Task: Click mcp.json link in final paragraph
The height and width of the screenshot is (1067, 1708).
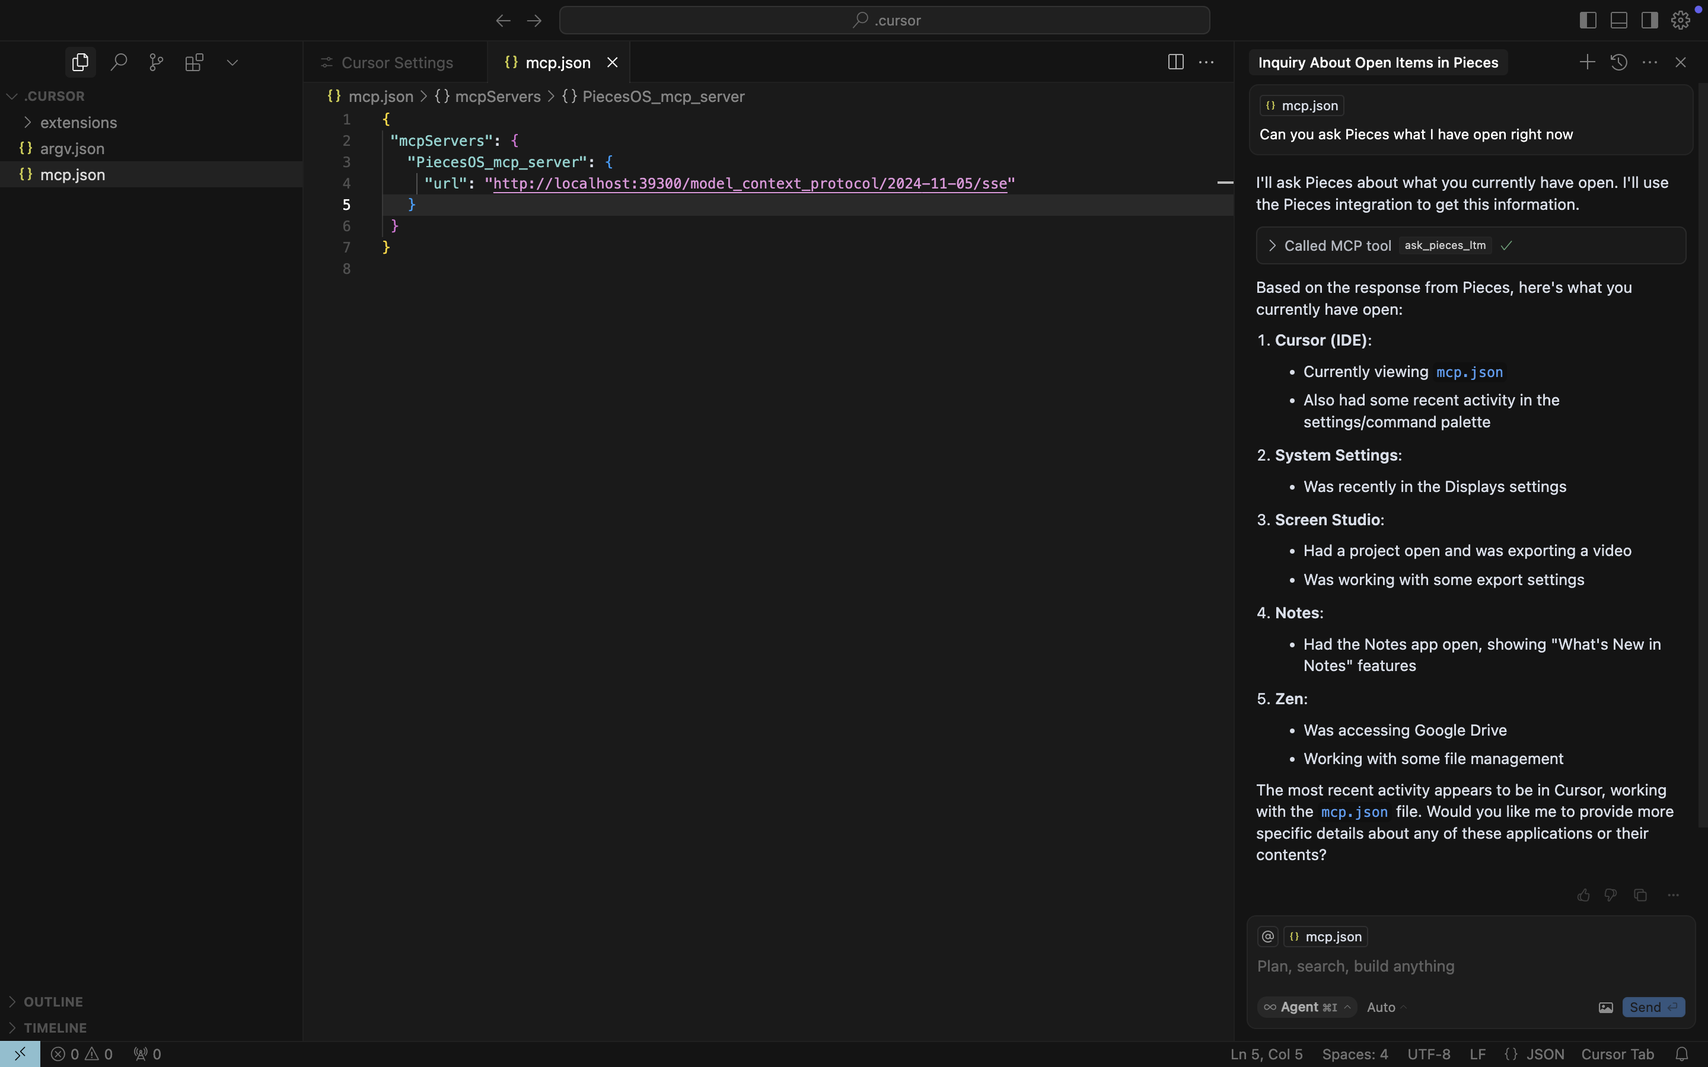Action: pyautogui.click(x=1355, y=812)
